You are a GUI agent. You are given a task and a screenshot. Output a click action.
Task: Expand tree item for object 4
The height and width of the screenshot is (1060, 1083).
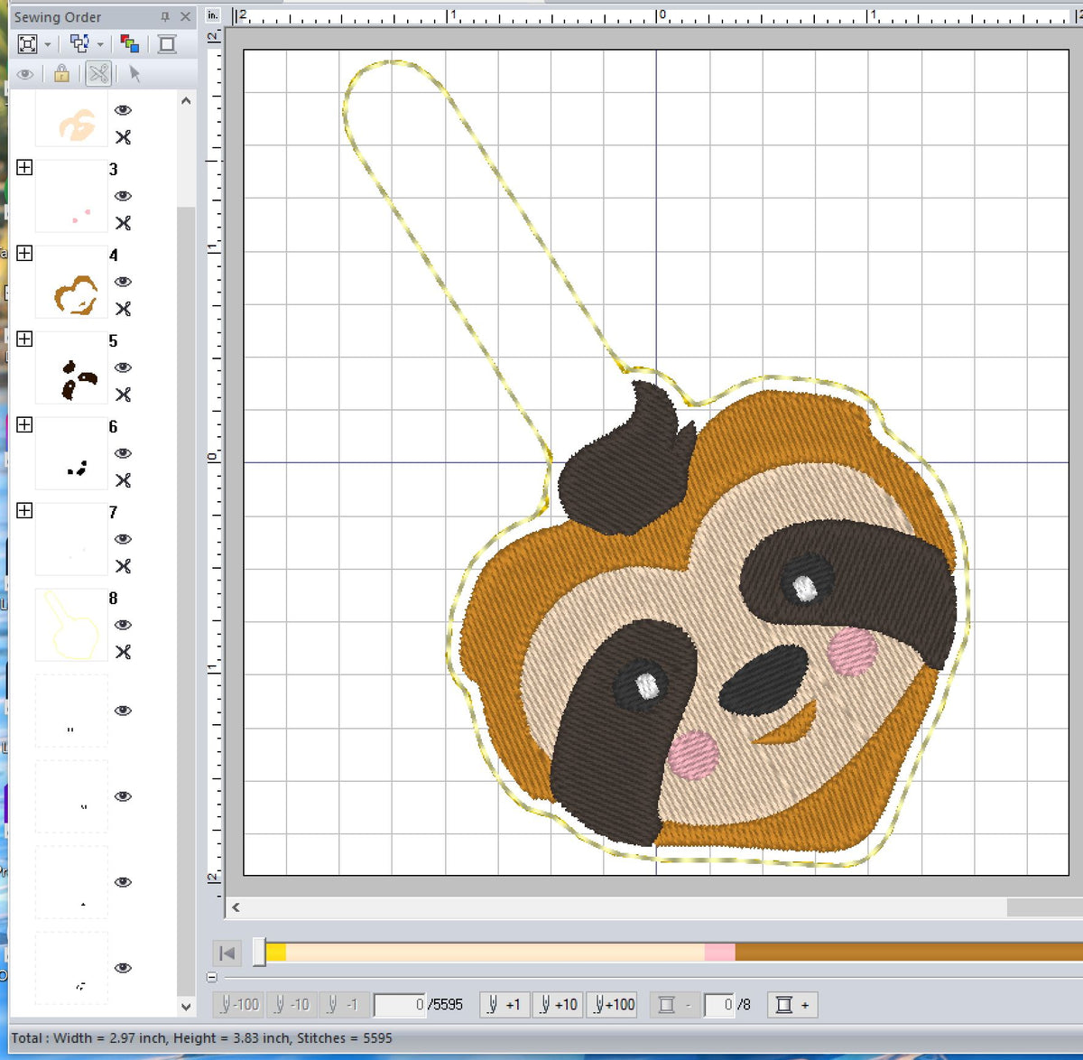point(24,254)
